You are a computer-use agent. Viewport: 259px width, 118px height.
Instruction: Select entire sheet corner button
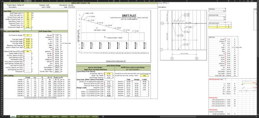[2, 1]
